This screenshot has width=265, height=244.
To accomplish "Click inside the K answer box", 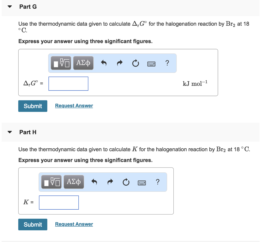I will [58, 202].
